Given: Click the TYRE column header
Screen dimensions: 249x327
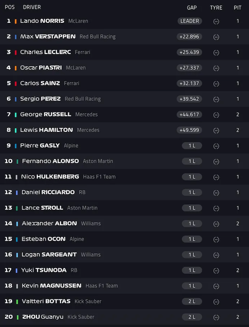Looking at the screenshot, I should click(216, 8).
